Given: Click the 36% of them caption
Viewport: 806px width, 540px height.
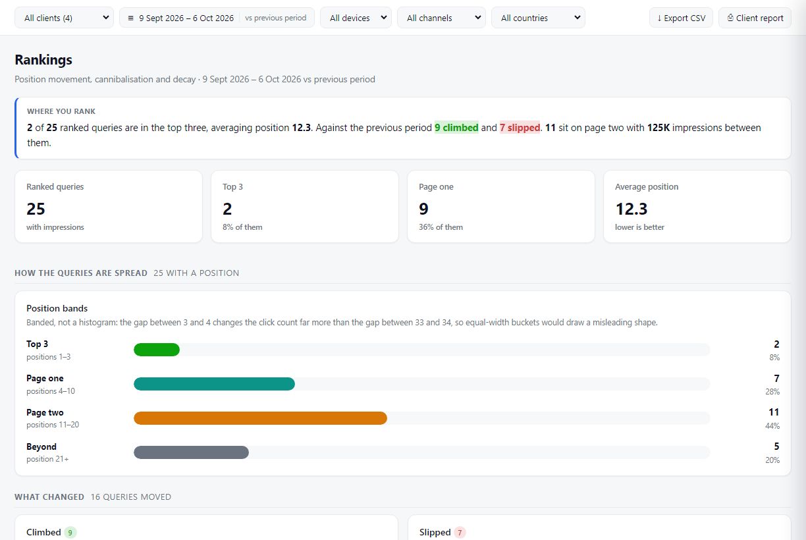Looking at the screenshot, I should pyautogui.click(x=441, y=227).
